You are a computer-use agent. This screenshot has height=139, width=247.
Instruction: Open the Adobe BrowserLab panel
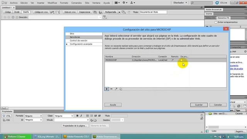213,10
